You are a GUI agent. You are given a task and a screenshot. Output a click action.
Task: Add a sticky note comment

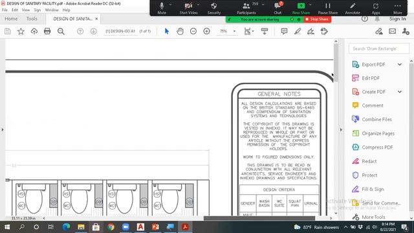point(284,31)
